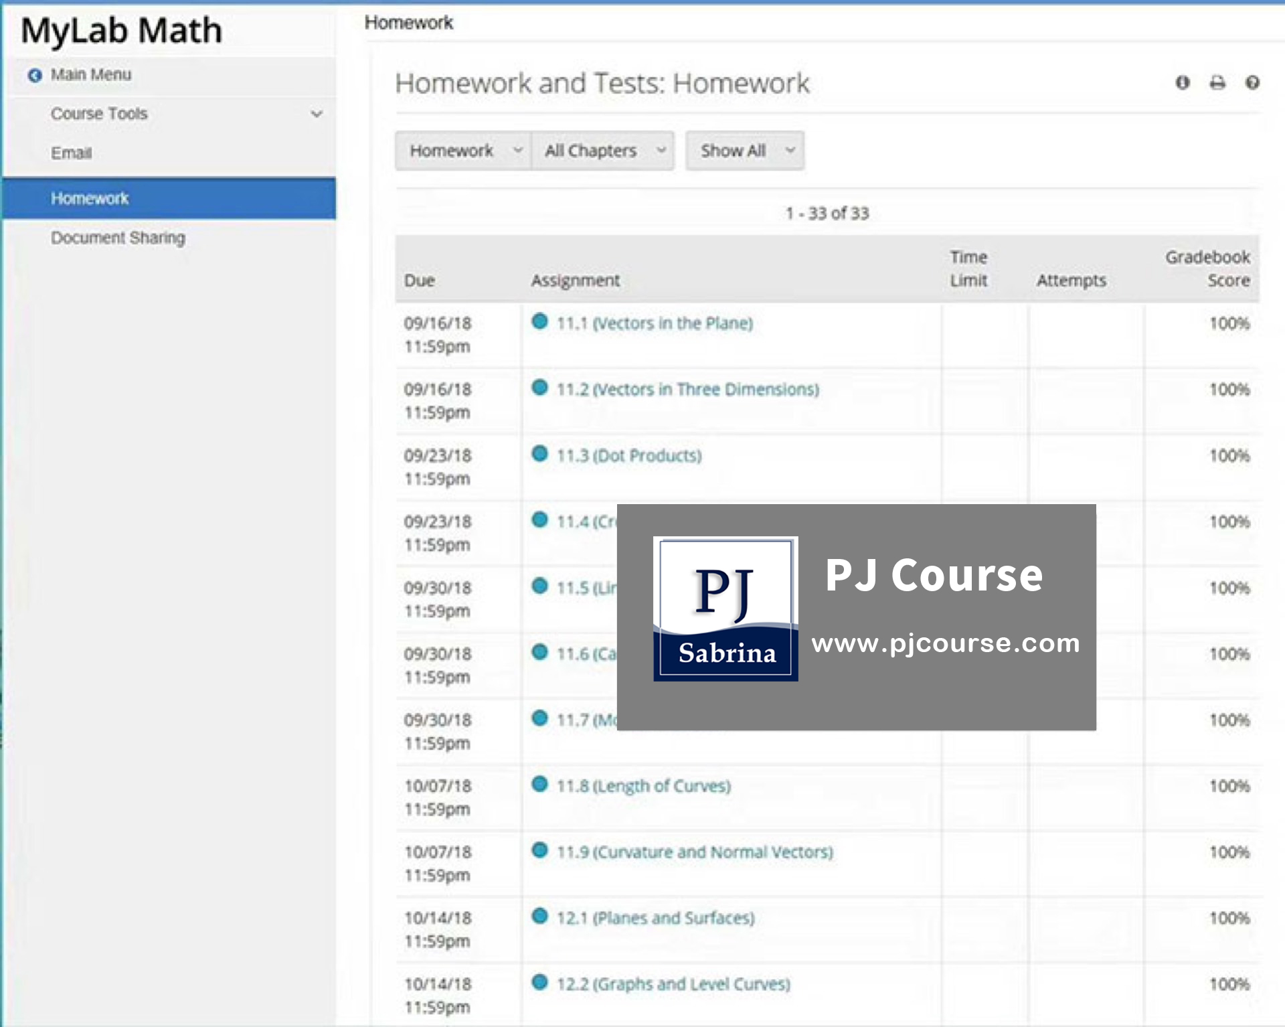
Task: Click the print icon in the page header
Action: click(x=1217, y=82)
